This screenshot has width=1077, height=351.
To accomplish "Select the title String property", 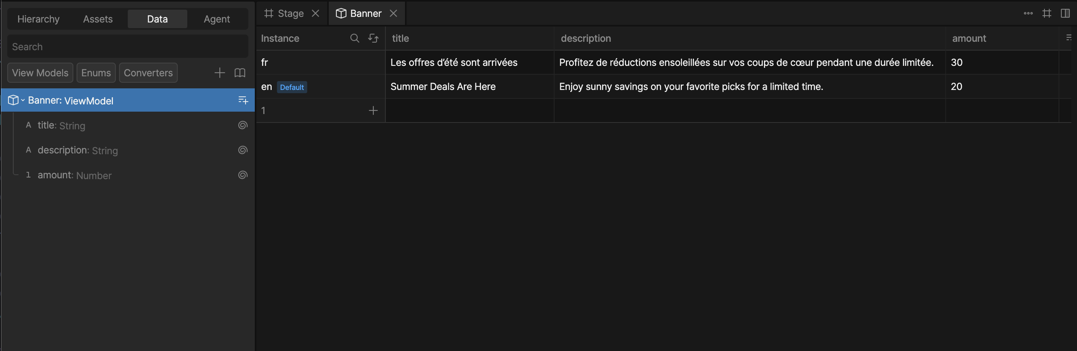I will pos(127,125).
